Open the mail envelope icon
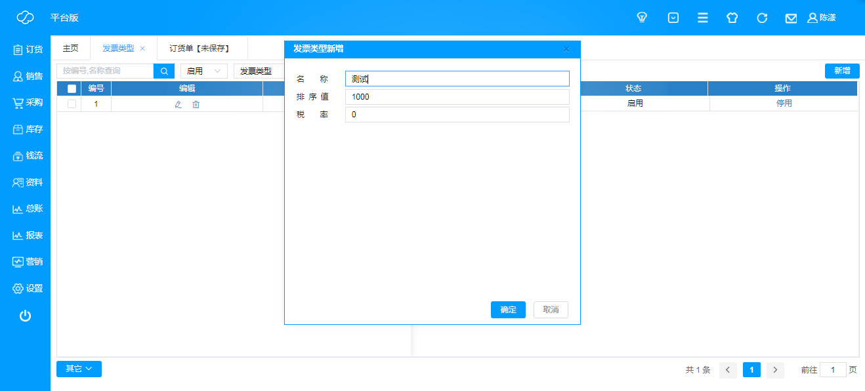Viewport: 865px width, 391px height. tap(791, 18)
